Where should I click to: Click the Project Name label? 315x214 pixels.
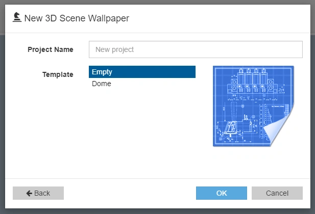point(51,49)
